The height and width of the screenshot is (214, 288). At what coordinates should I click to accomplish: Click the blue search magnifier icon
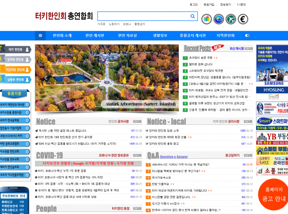pos(193,16)
